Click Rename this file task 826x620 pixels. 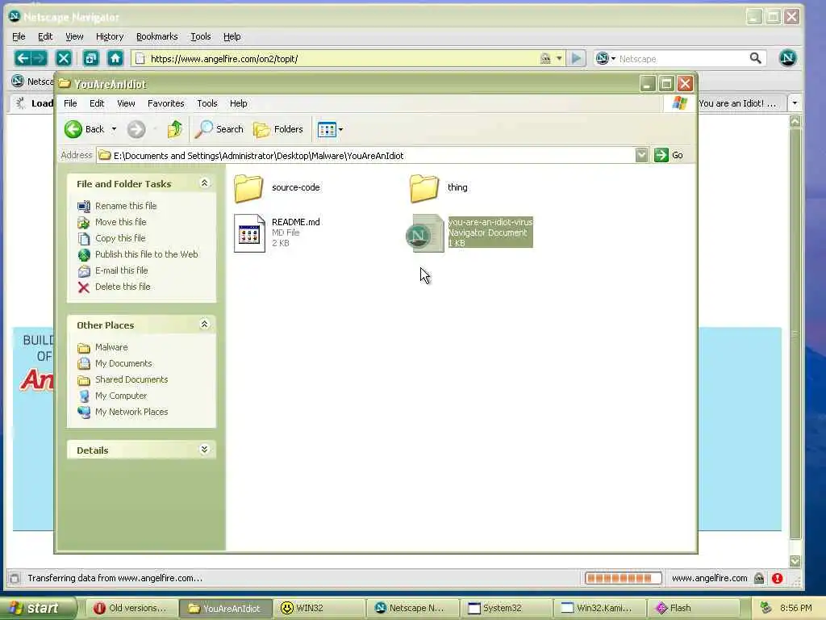pyautogui.click(x=125, y=206)
